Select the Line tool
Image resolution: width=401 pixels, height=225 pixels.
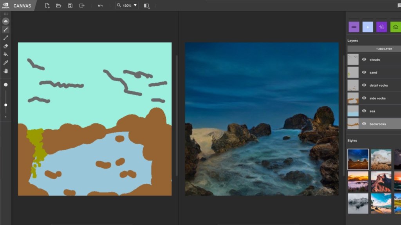(5, 38)
